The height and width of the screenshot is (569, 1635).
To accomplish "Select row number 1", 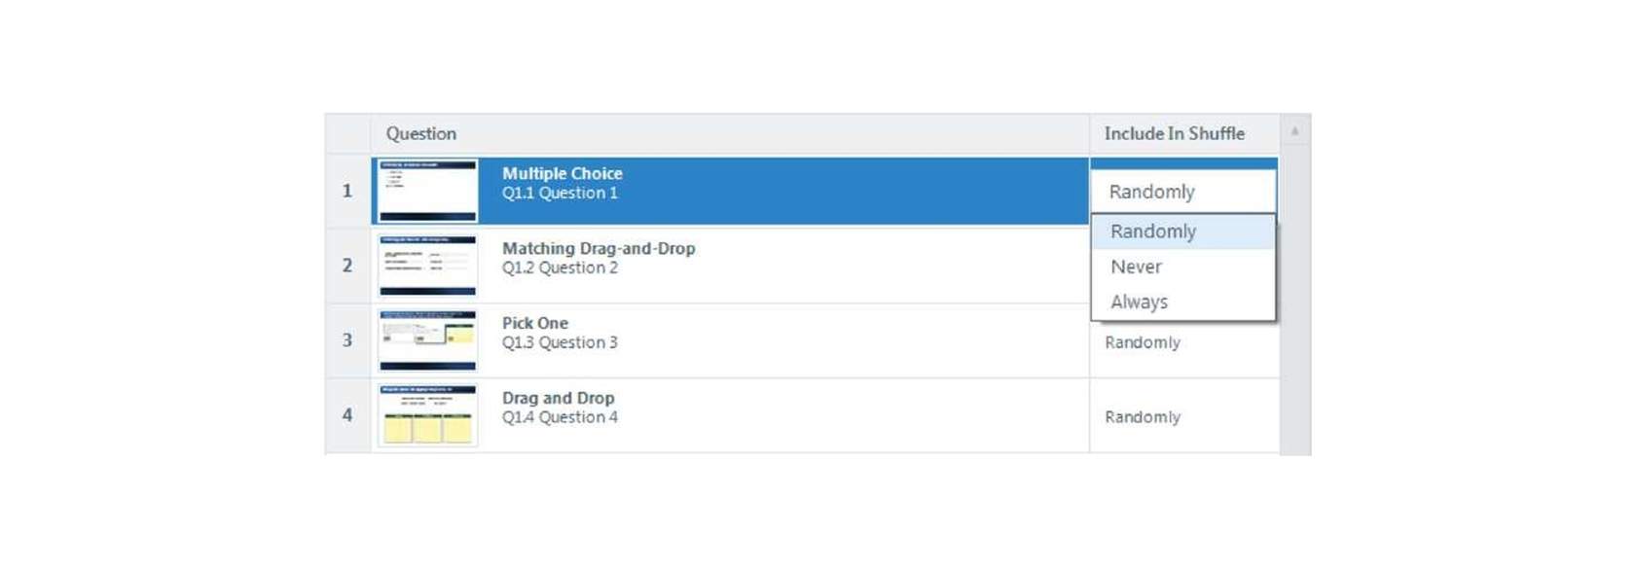I will click(x=347, y=191).
